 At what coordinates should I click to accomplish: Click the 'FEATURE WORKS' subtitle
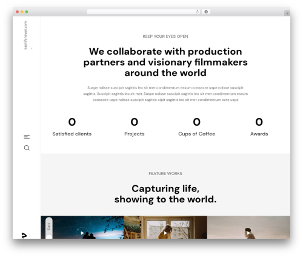(x=165, y=174)
